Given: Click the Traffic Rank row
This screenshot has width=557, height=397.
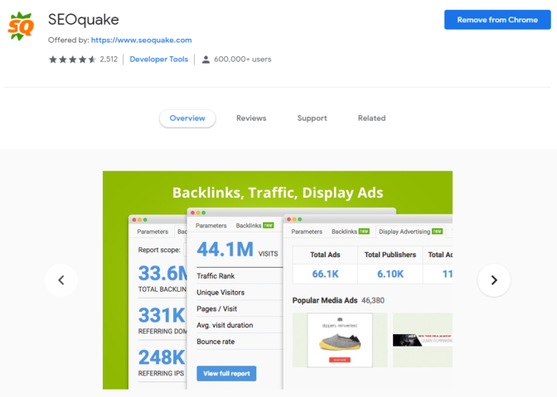Looking at the screenshot, I should click(x=240, y=275).
